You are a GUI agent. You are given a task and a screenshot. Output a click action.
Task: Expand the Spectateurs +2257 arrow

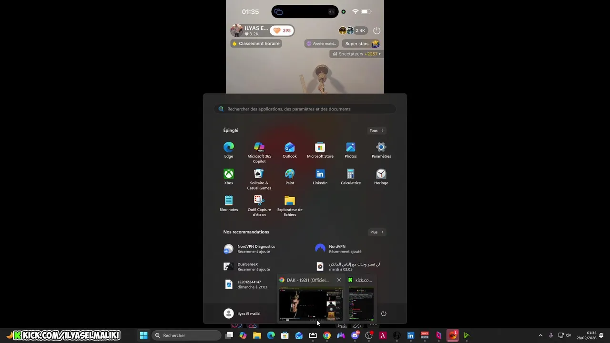coord(380,54)
